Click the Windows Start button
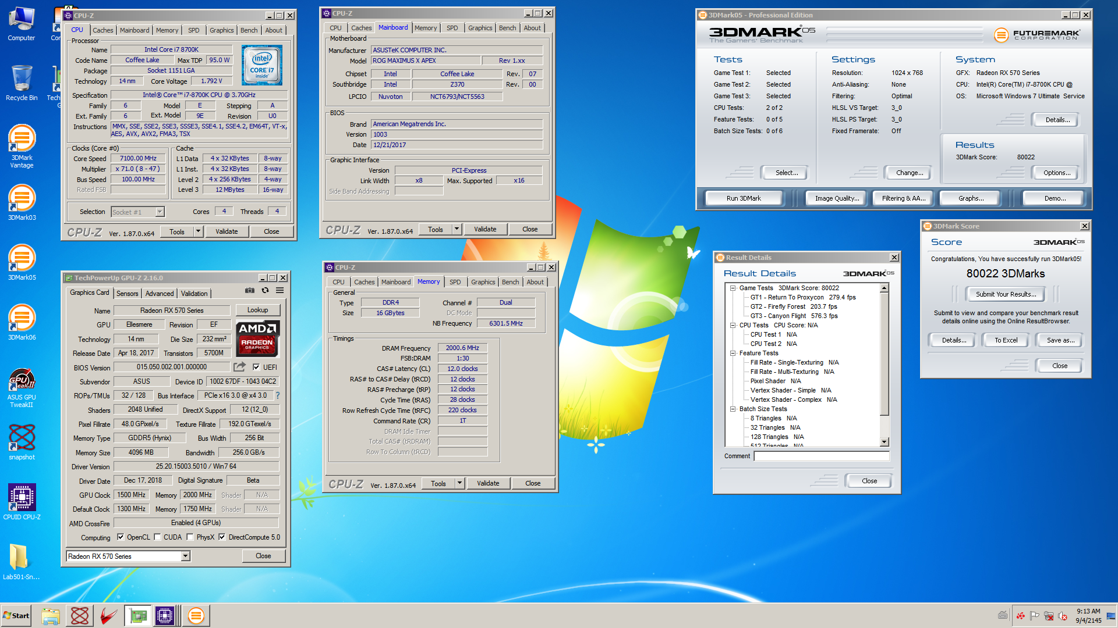 16,616
